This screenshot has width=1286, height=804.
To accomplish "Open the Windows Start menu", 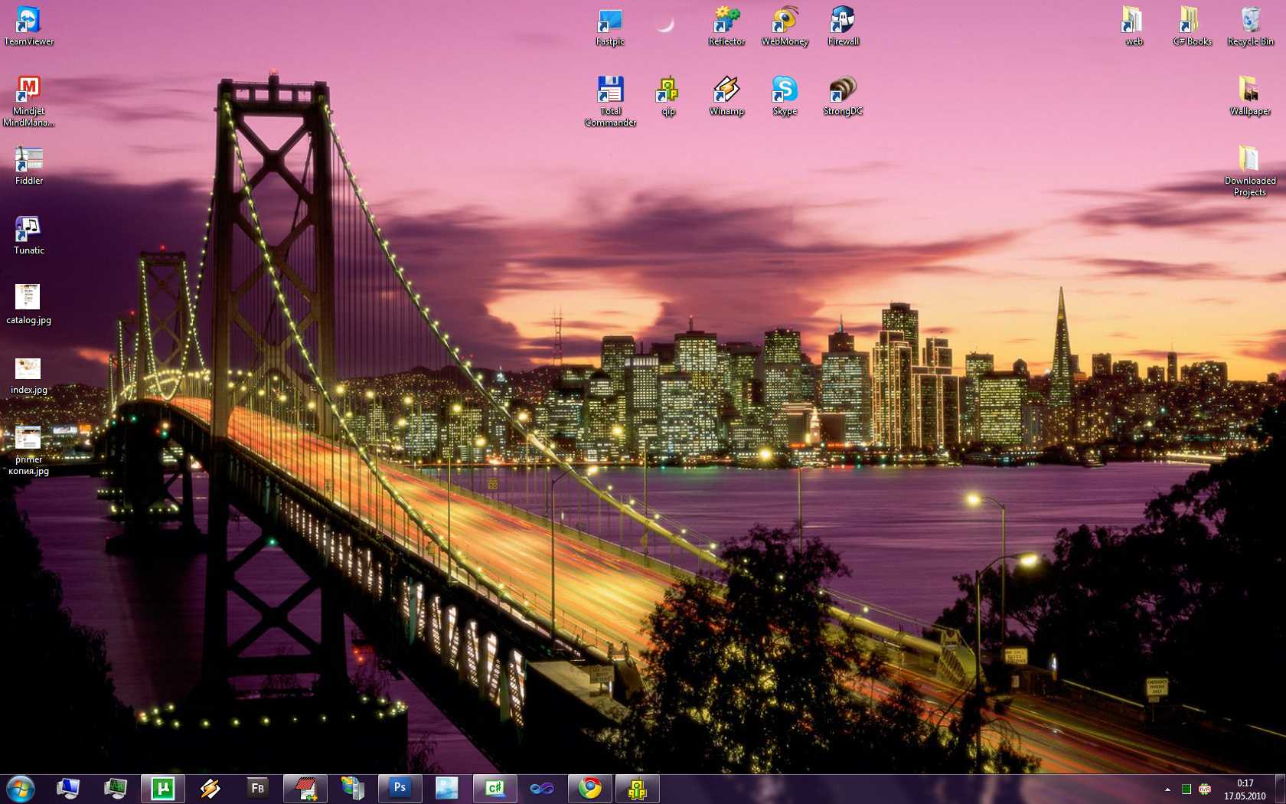I will point(21,788).
